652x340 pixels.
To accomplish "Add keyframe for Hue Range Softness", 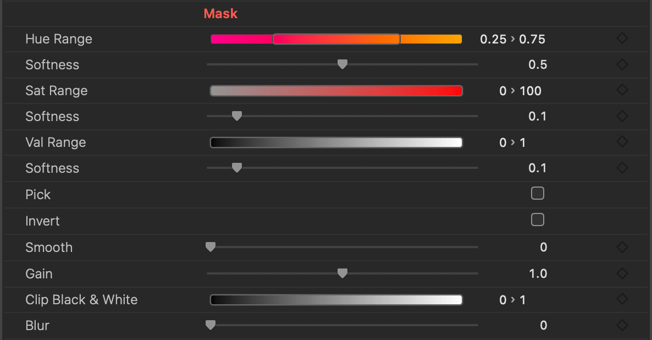I will point(622,64).
